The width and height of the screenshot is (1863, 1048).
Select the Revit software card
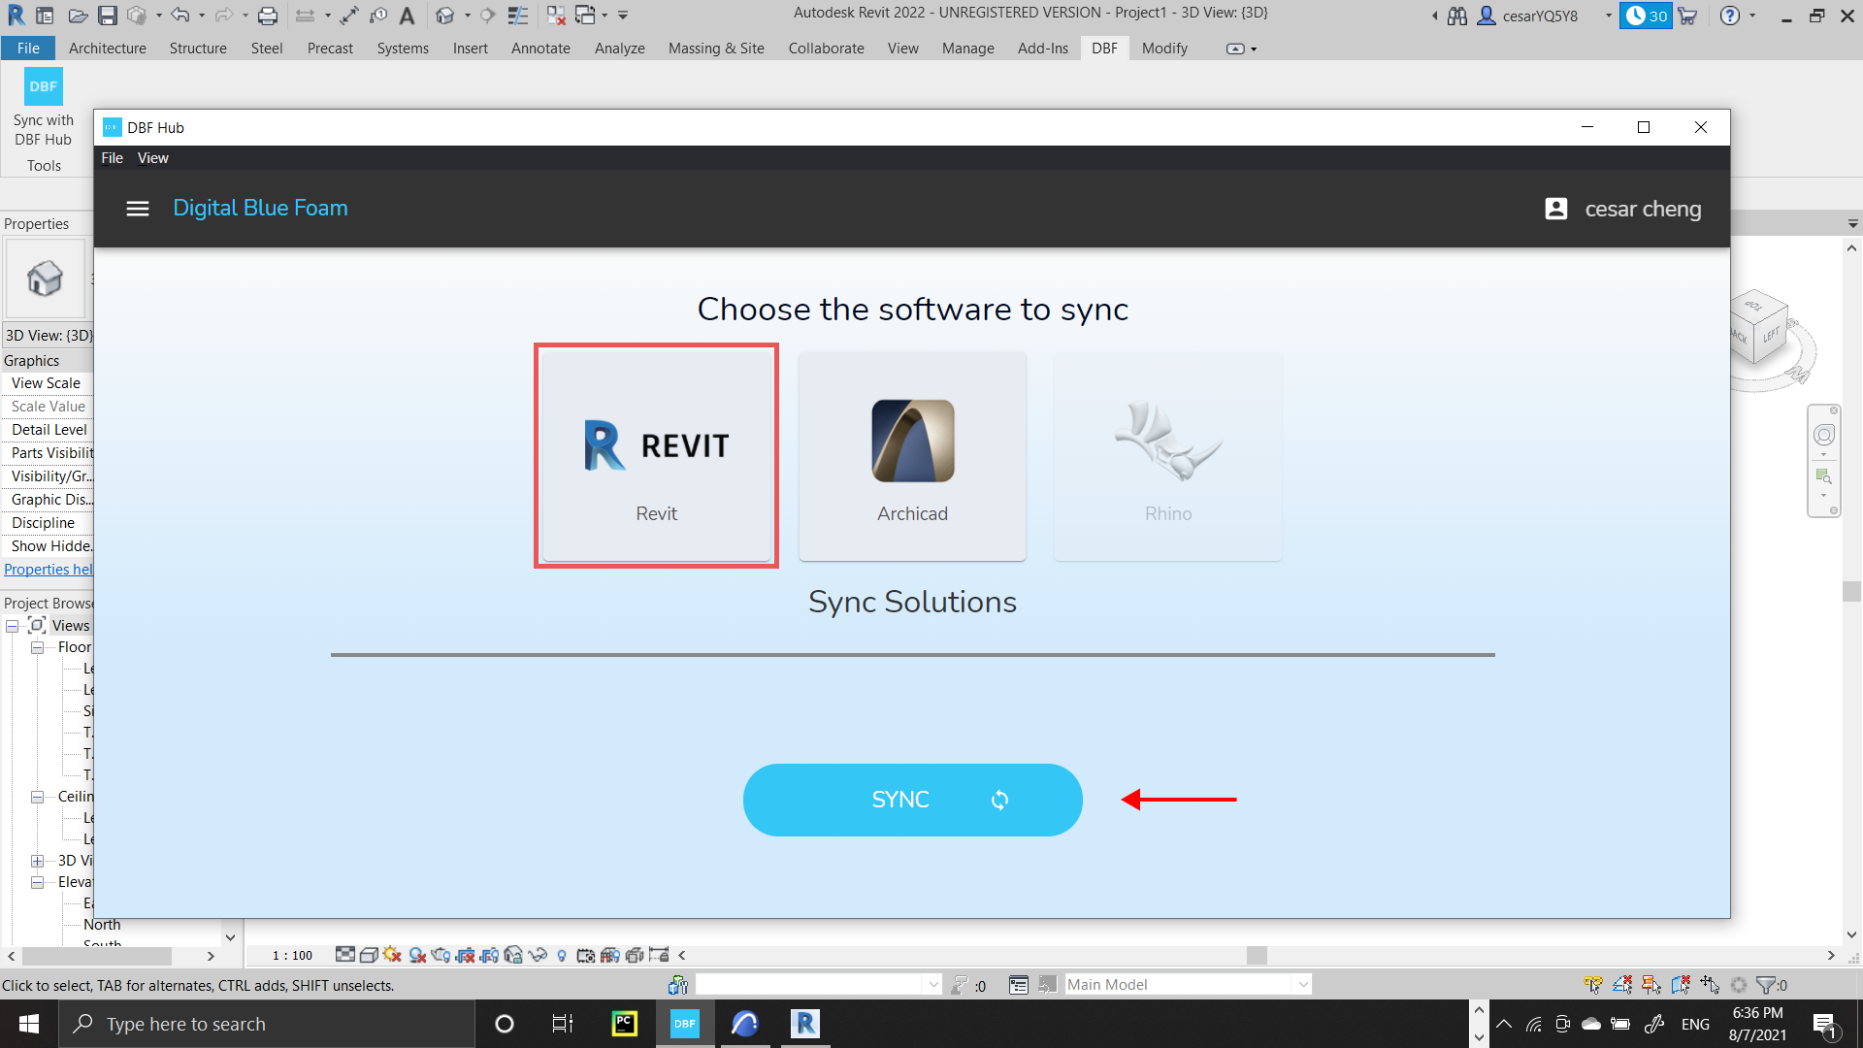click(x=657, y=455)
